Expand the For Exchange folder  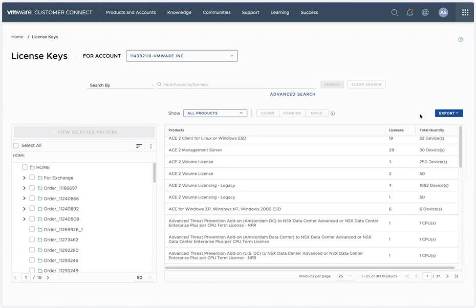24,178
